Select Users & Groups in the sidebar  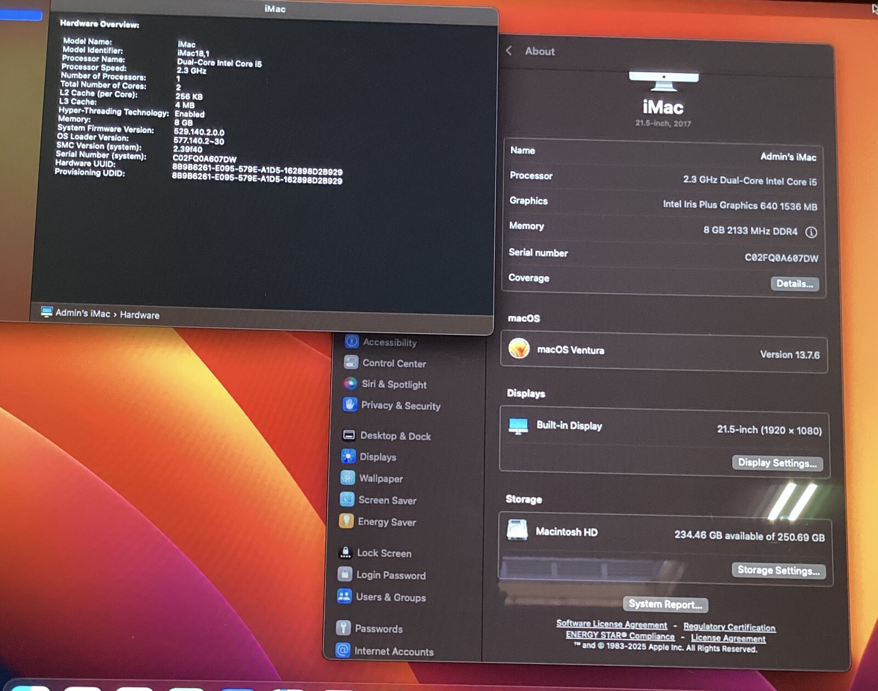click(x=391, y=597)
